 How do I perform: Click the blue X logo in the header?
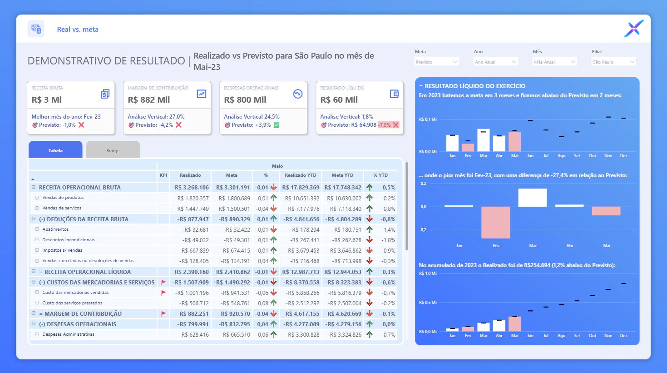click(634, 29)
